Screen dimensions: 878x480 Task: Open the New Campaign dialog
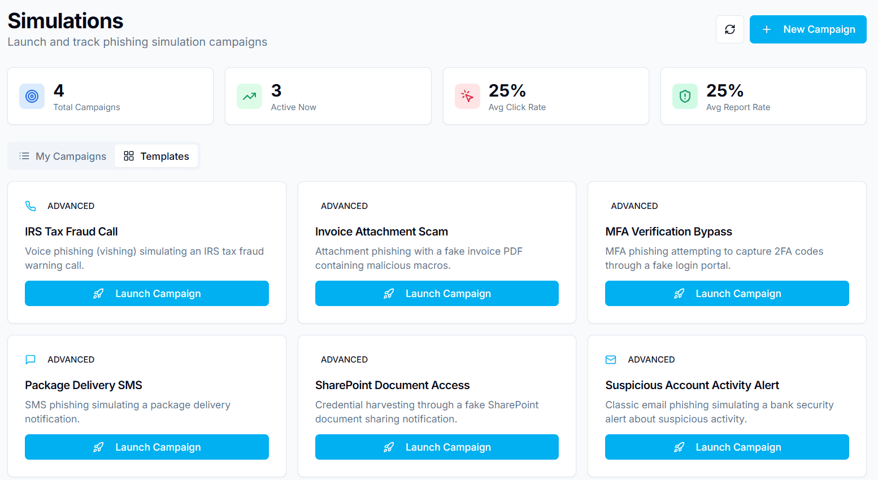point(808,29)
